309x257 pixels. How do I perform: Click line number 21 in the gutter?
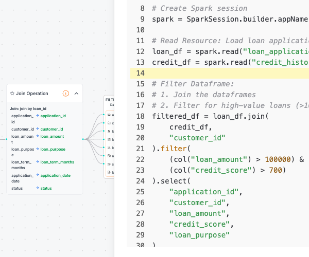coord(140,149)
